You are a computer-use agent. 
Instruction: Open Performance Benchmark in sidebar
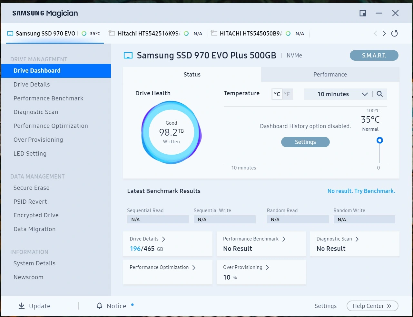48,98
